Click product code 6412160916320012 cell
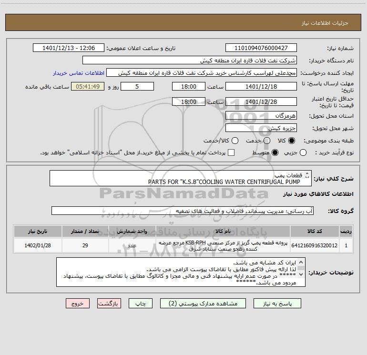 (x=315, y=245)
